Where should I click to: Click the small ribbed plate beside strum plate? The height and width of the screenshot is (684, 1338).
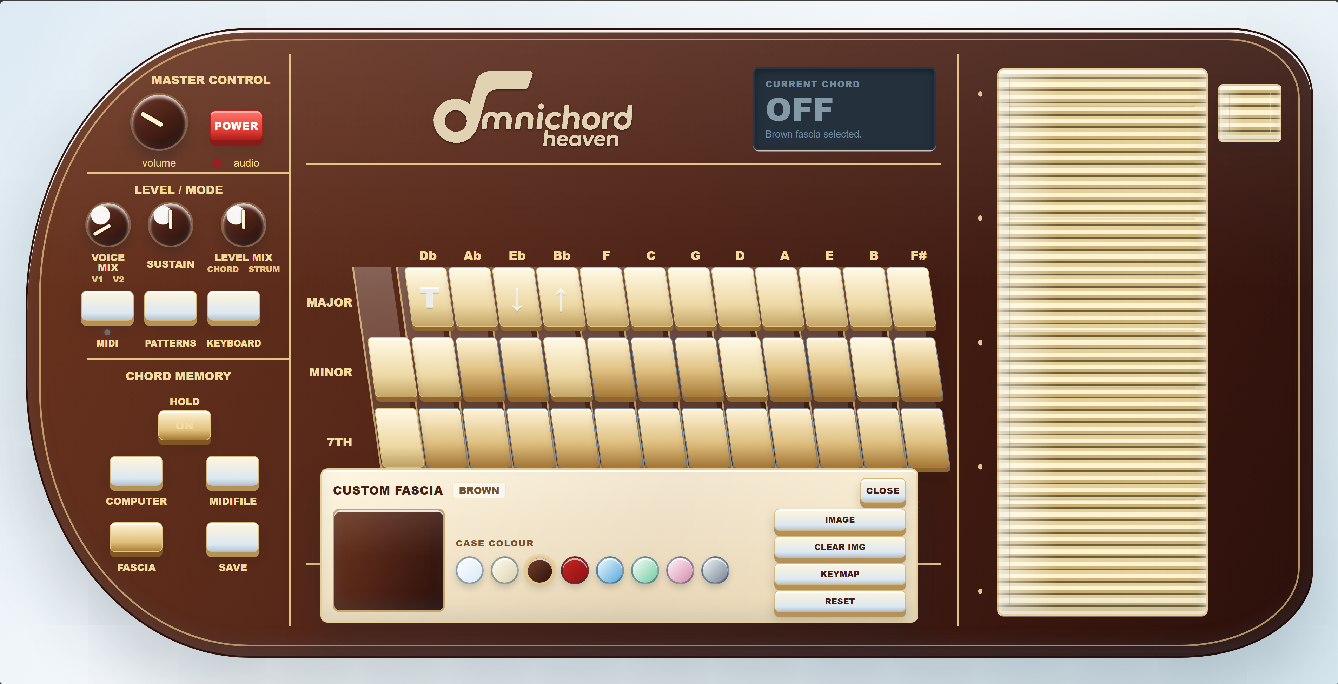click(x=1250, y=113)
